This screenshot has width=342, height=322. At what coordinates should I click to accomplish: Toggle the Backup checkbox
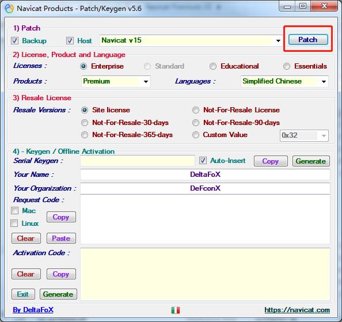[x=14, y=40]
